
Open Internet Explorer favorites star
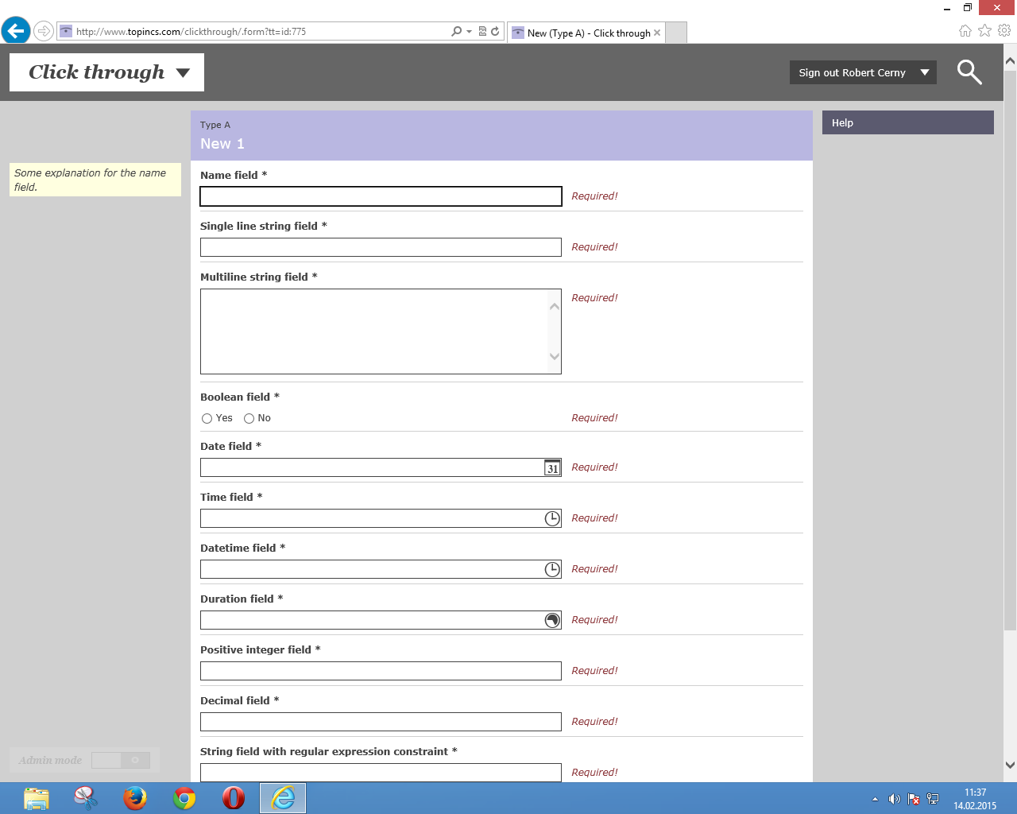point(984,31)
